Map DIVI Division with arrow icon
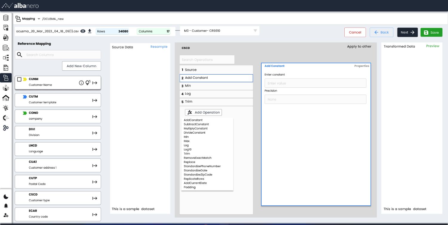Screen dimensions: 448x225 tap(95, 133)
